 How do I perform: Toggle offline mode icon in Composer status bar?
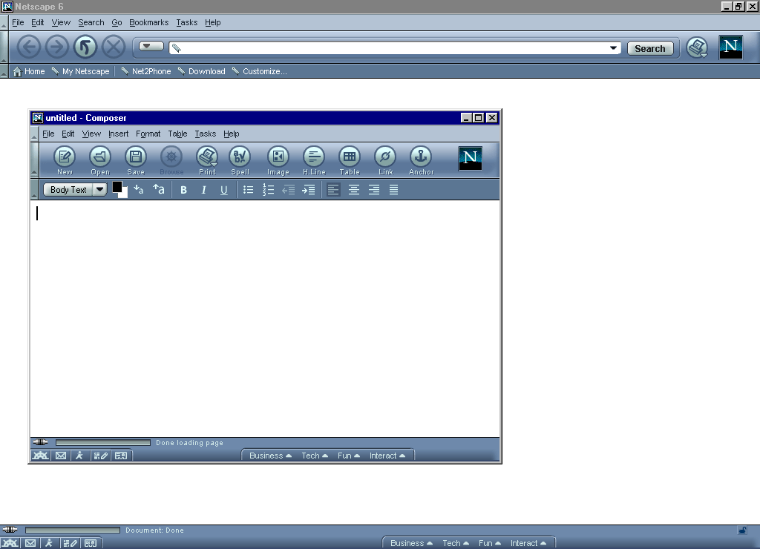(40, 442)
